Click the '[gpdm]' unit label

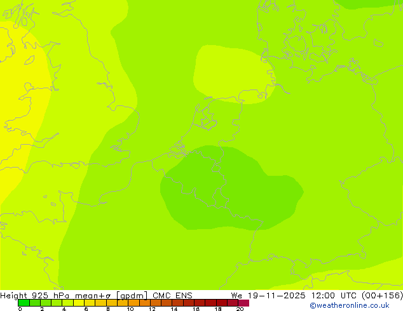coord(132,296)
